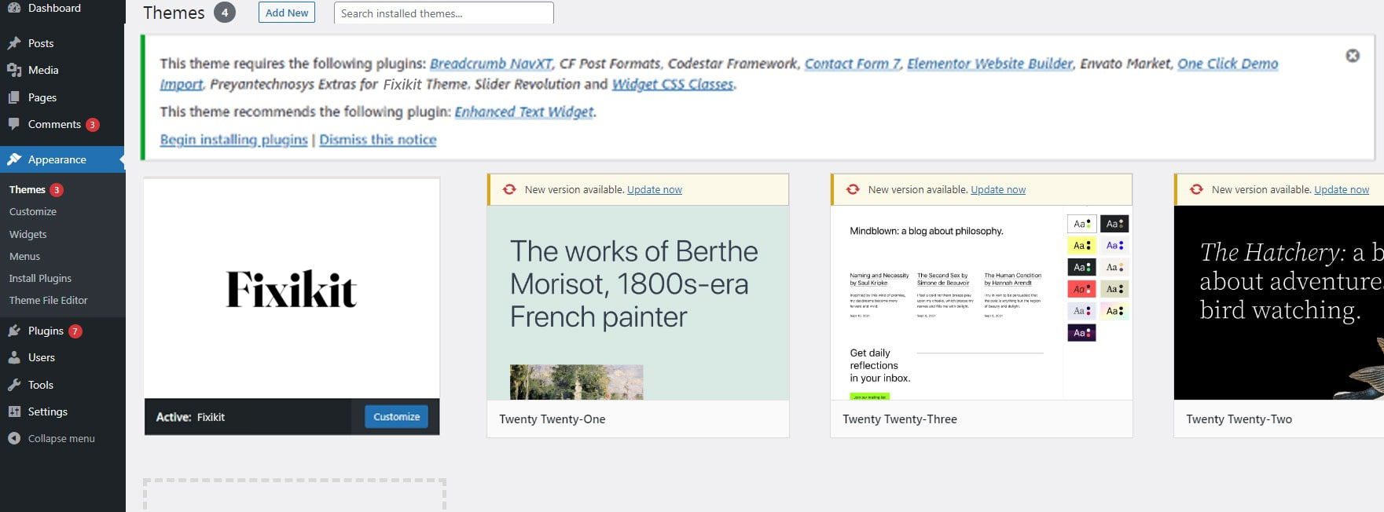The width and height of the screenshot is (1384, 512).
Task: Click the Users person icon
Action: click(14, 357)
